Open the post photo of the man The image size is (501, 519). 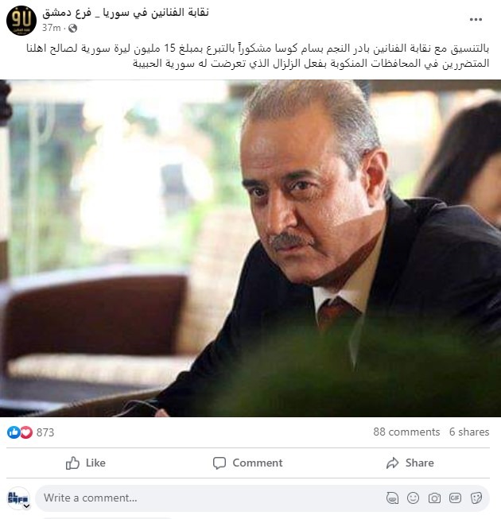click(x=250, y=248)
